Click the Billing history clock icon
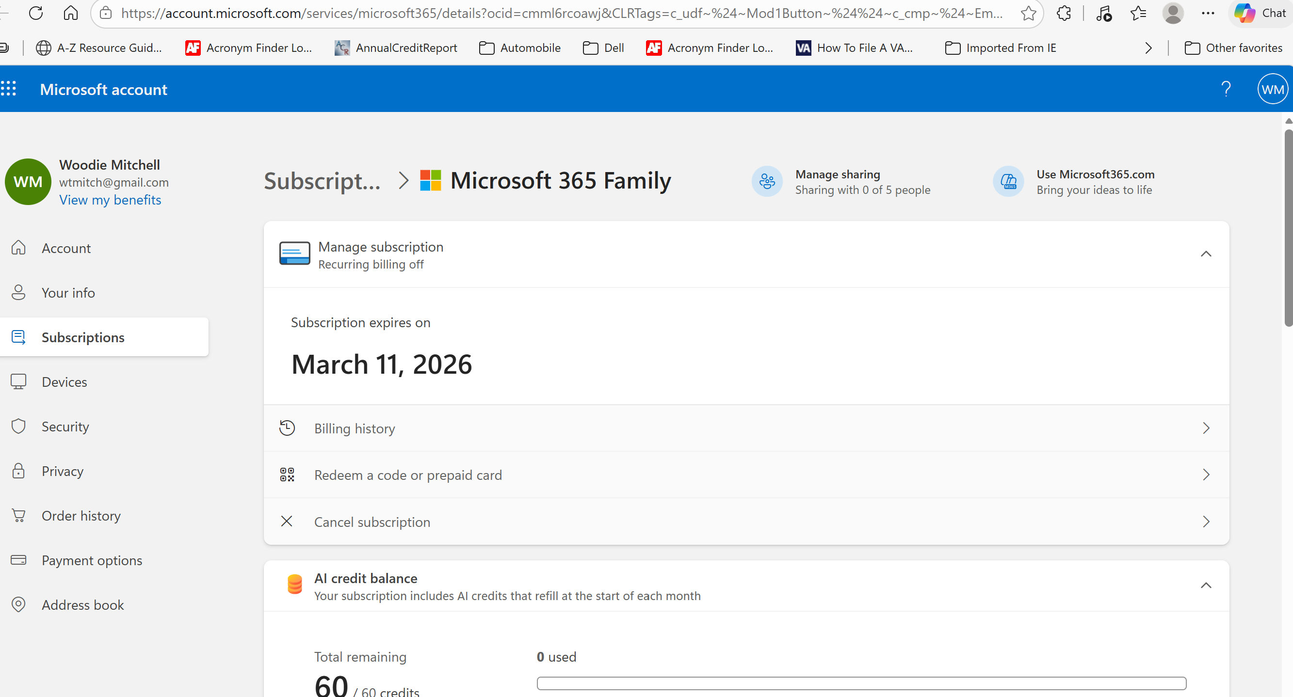The width and height of the screenshot is (1293, 697). 287,428
